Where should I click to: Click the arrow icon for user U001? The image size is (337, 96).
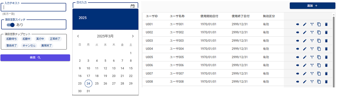coord(297,24)
